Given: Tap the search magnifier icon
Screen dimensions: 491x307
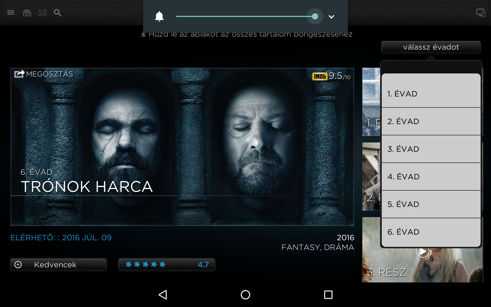Looking at the screenshot, I should click(x=58, y=13).
